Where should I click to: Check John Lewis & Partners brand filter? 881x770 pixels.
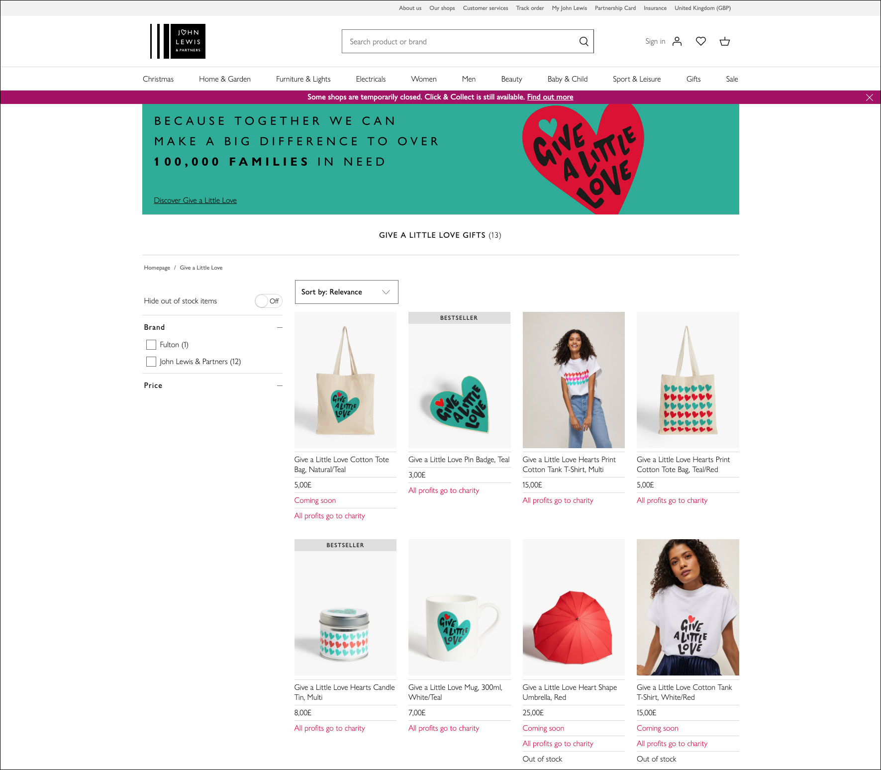(x=151, y=362)
